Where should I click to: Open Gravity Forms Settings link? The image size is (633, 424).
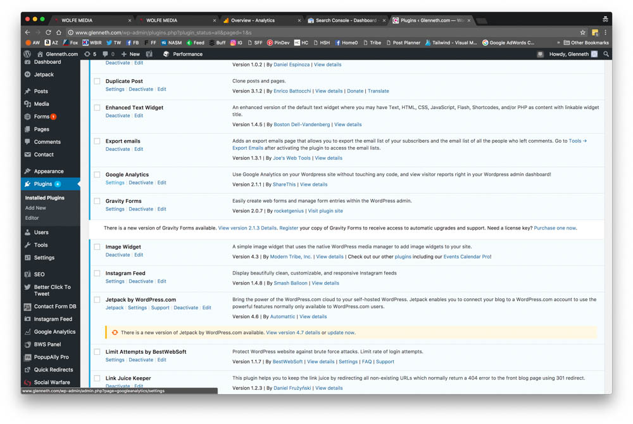(115, 209)
